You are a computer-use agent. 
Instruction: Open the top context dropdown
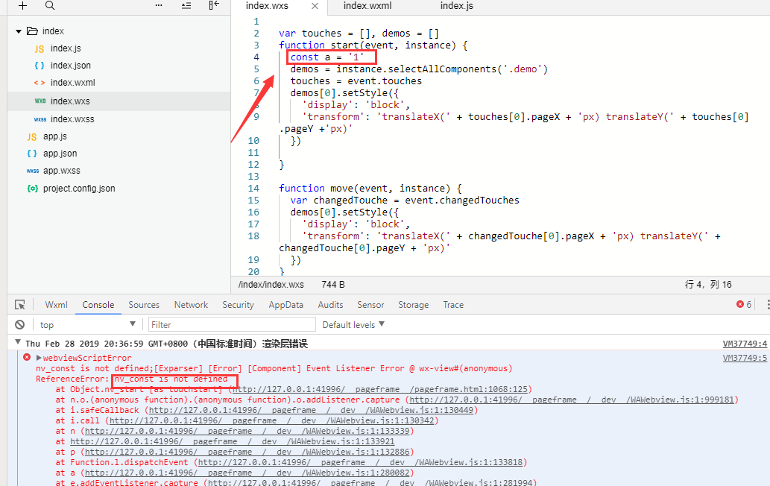click(88, 324)
